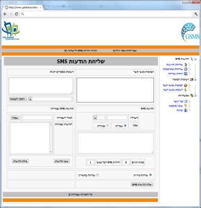The width and height of the screenshot is (201, 208).
Task: Click the SMS messages phone icon in sidebar tree
Action: [191, 59]
